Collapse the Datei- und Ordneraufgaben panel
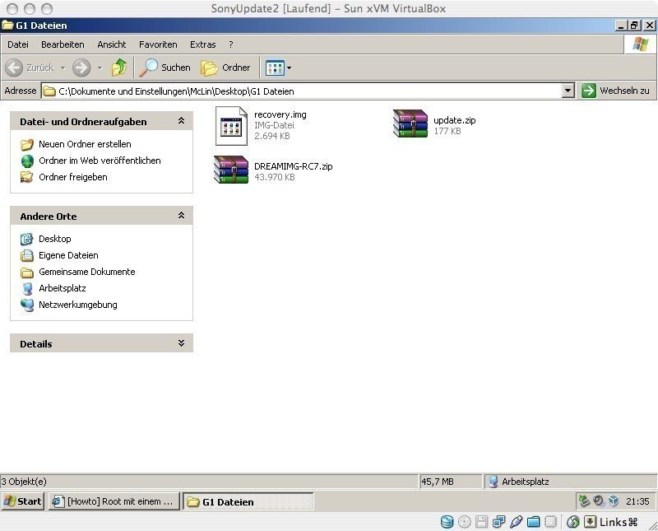This screenshot has width=658, height=531. [181, 121]
